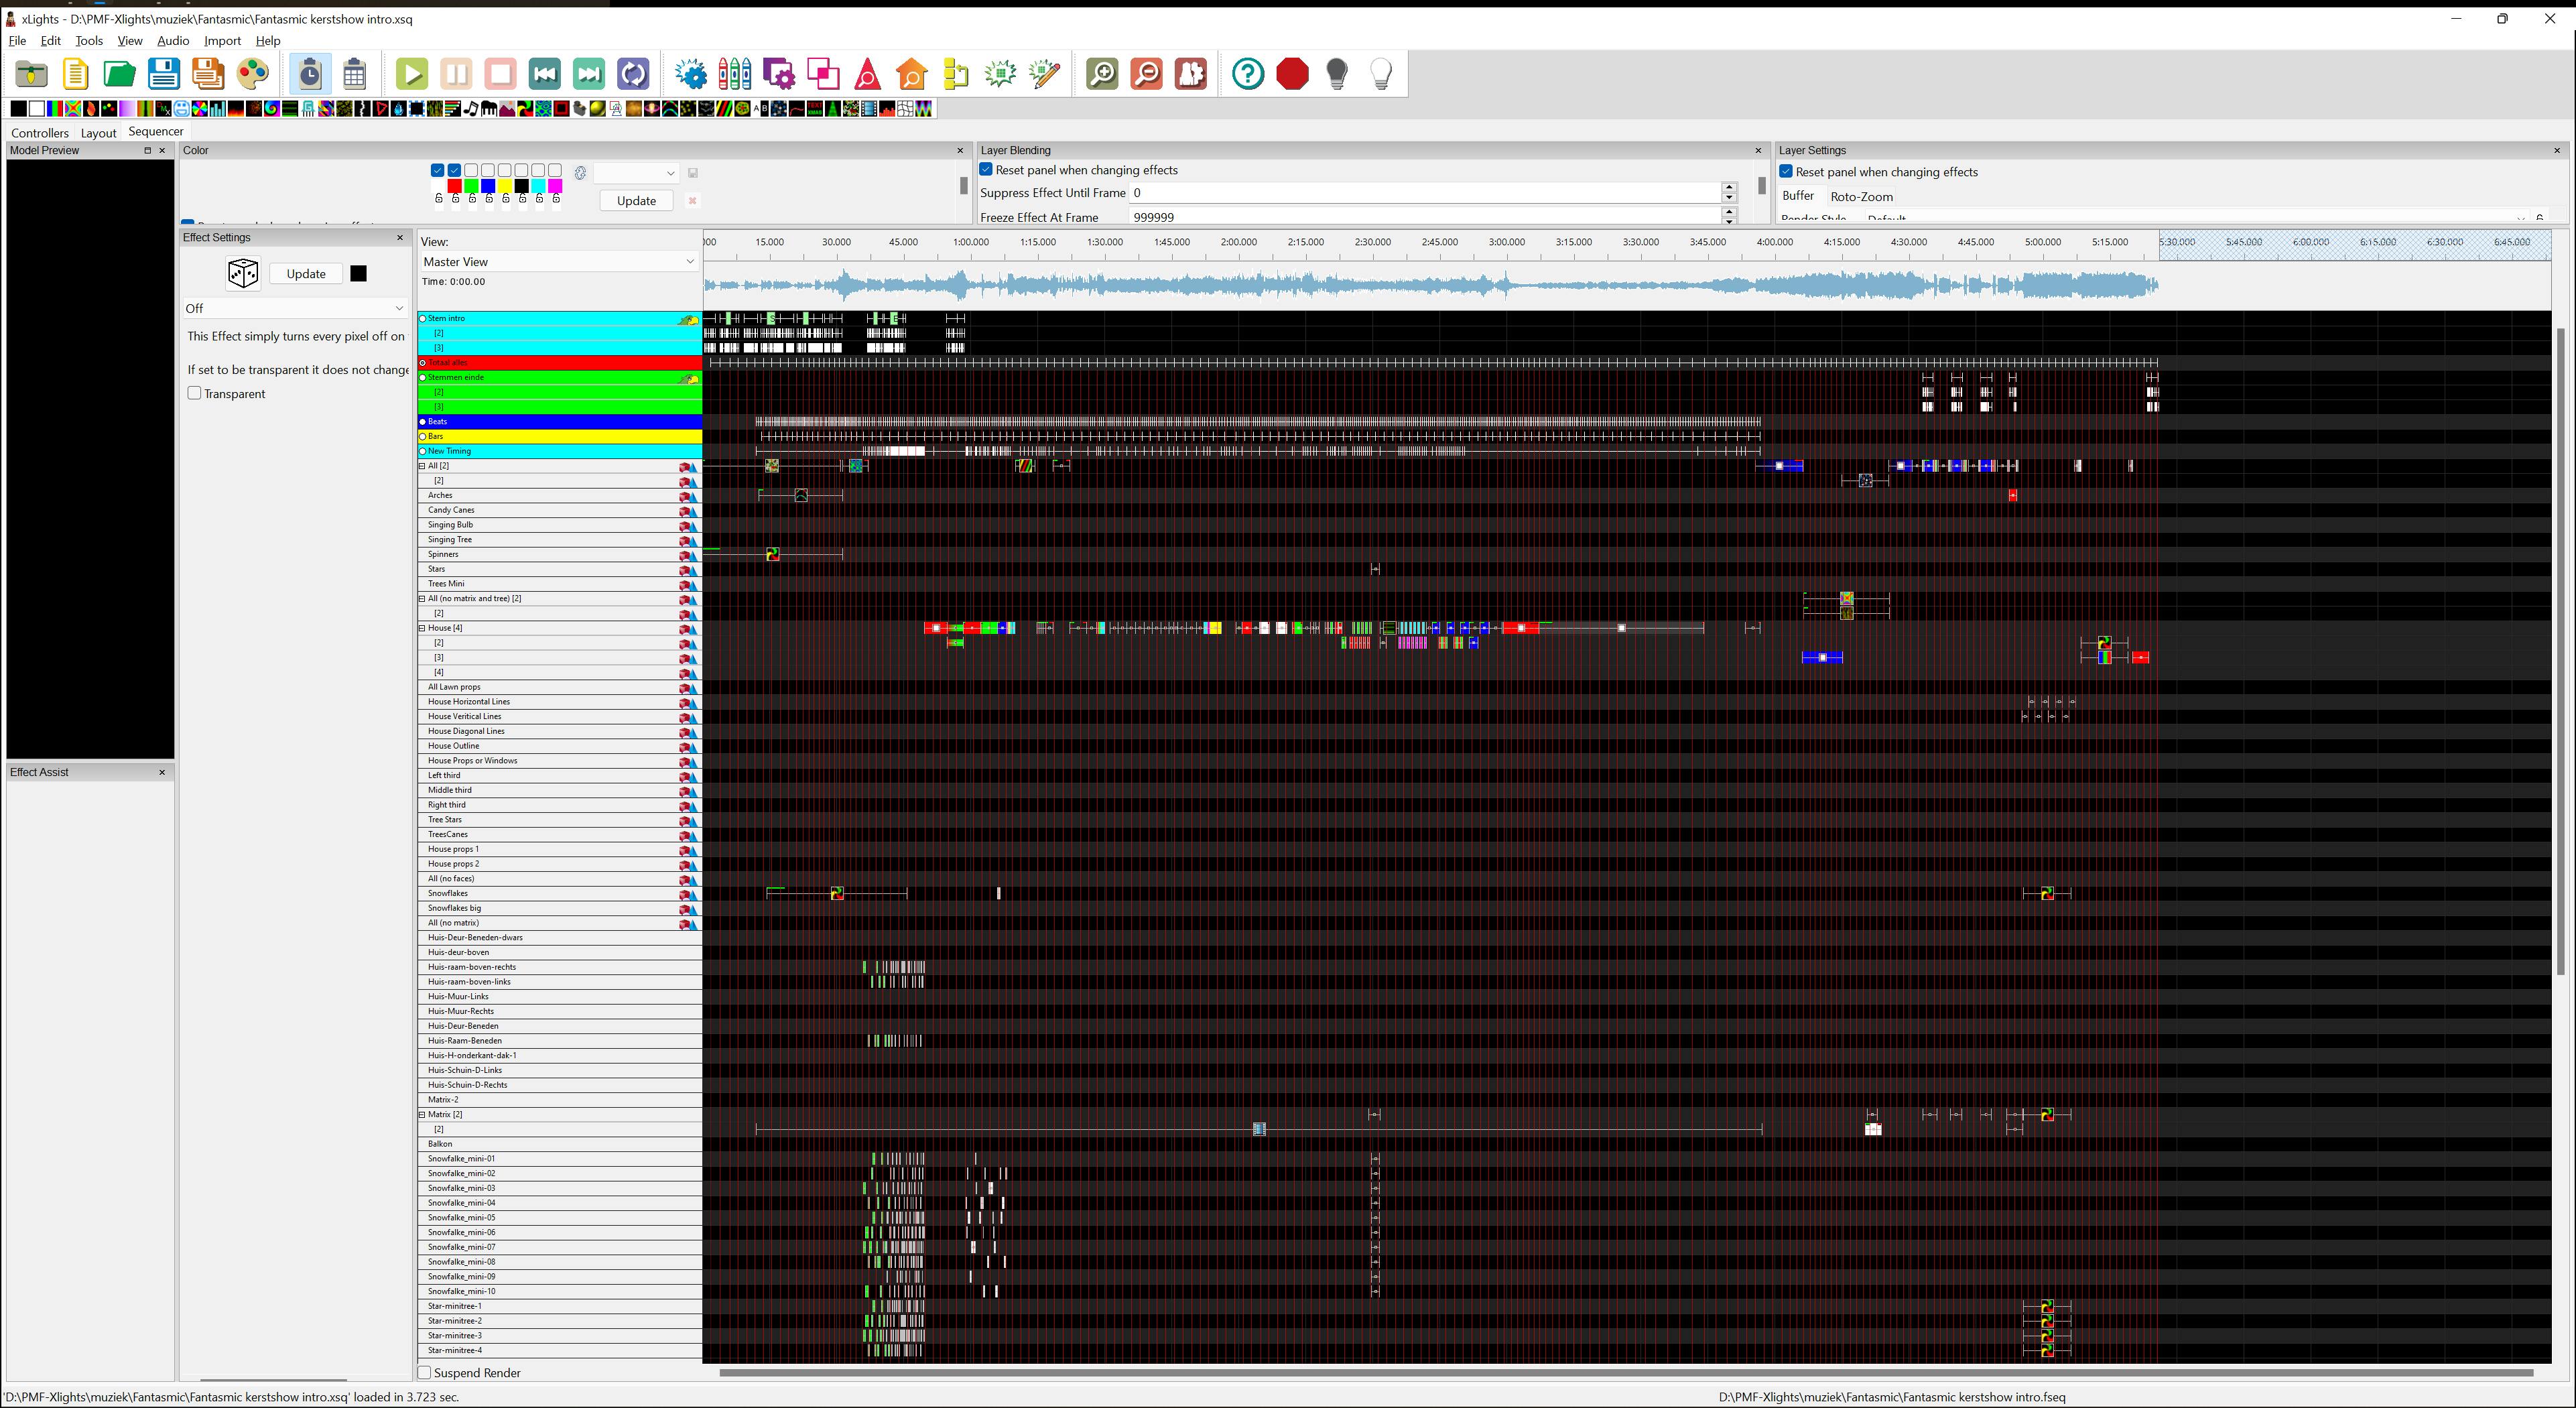Click the red stop-sign icon

[1292, 74]
